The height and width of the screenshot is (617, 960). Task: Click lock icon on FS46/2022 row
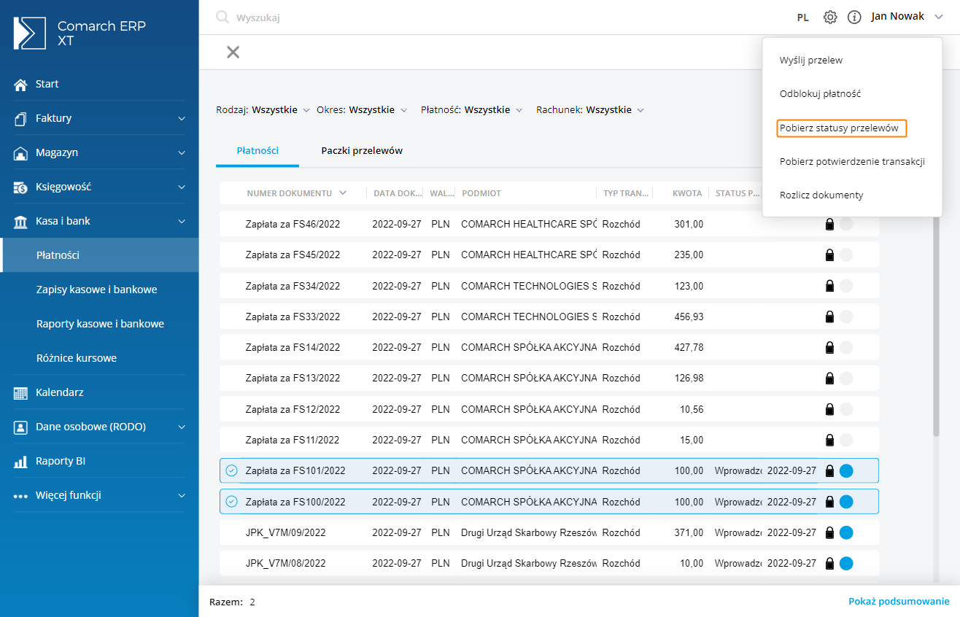pos(829,225)
